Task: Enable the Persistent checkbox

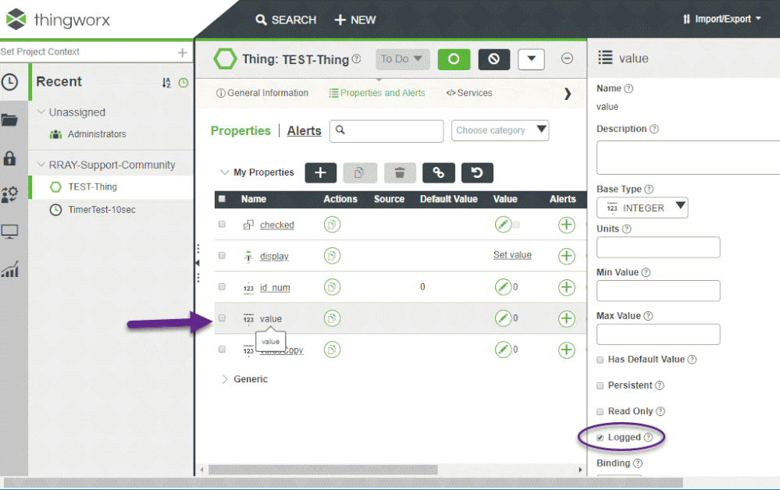Action: (600, 385)
